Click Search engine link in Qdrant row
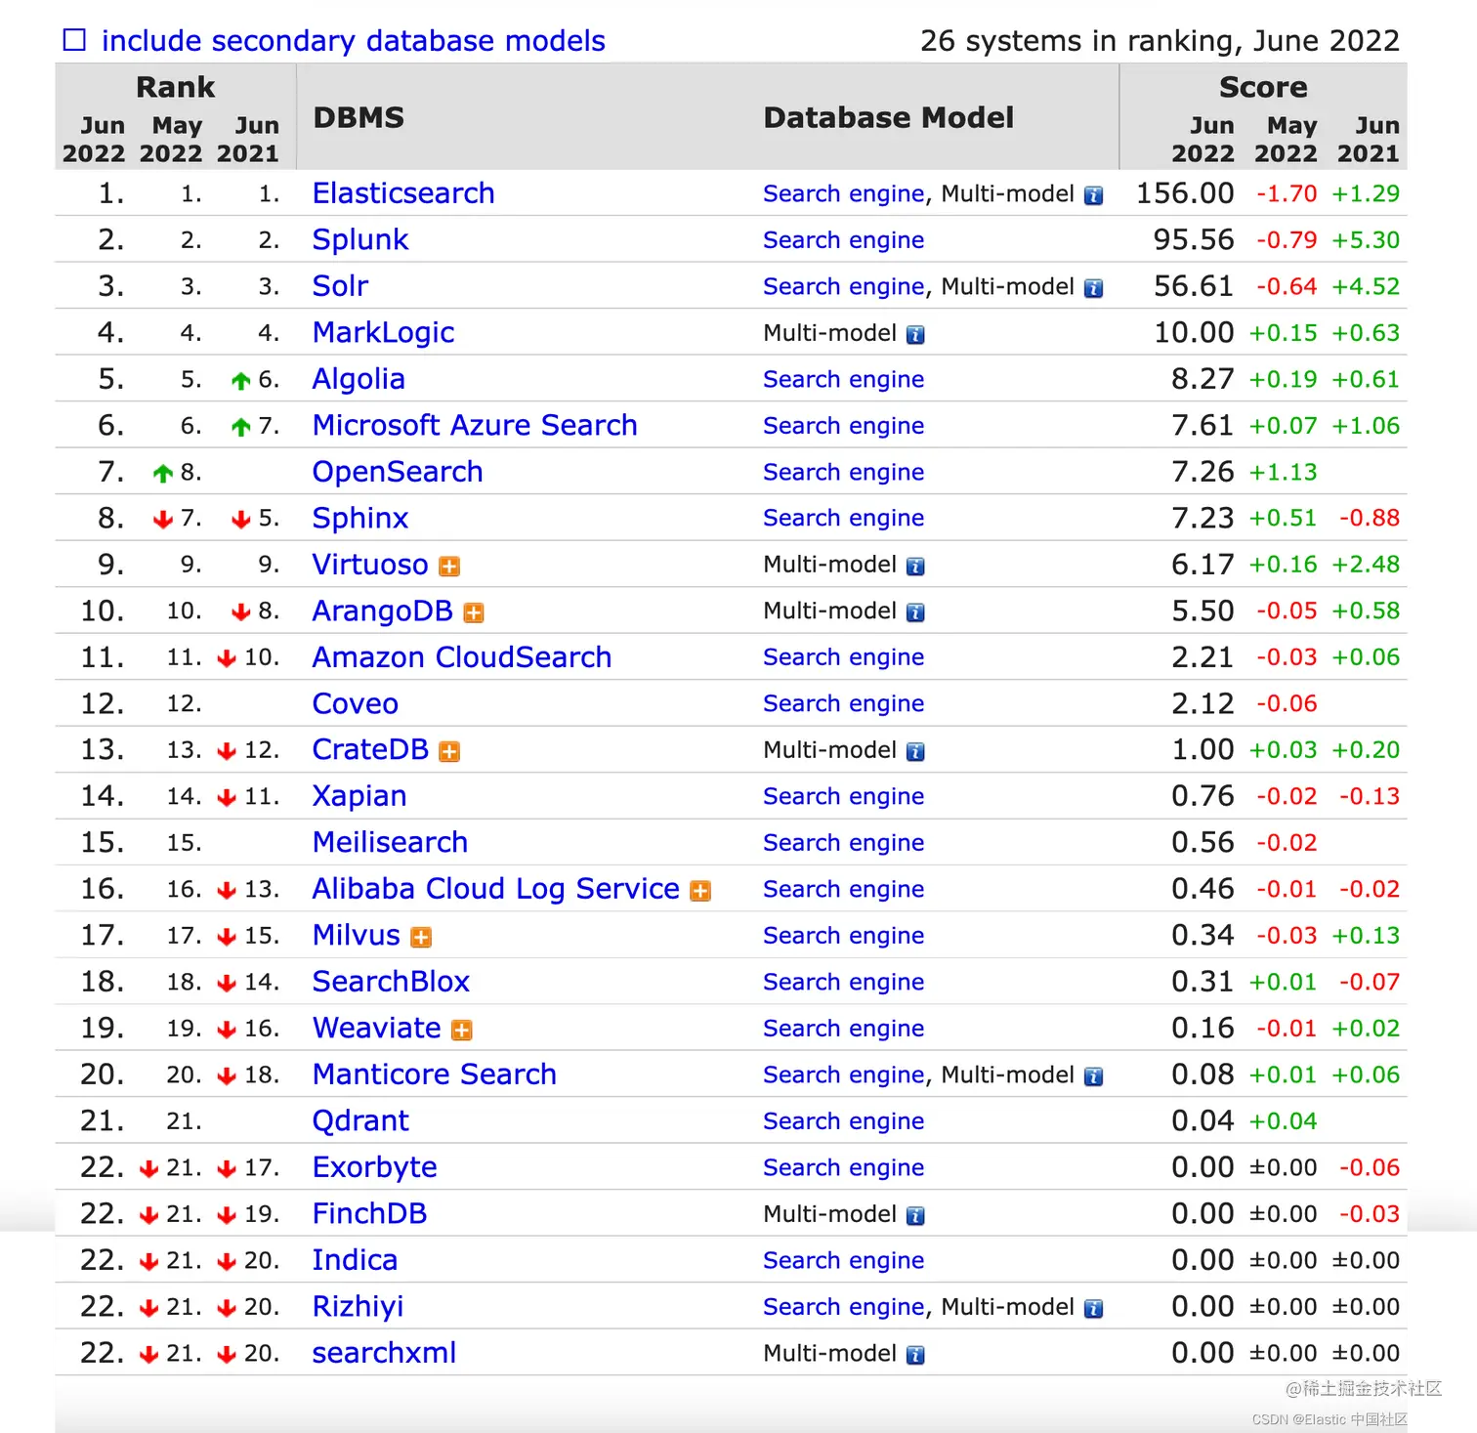The width and height of the screenshot is (1477, 1433). (x=844, y=1121)
